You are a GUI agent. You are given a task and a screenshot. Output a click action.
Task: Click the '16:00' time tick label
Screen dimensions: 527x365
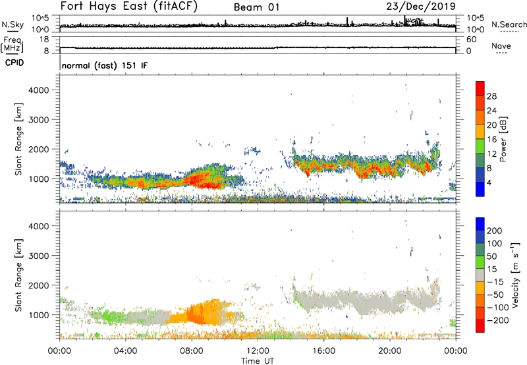(323, 351)
